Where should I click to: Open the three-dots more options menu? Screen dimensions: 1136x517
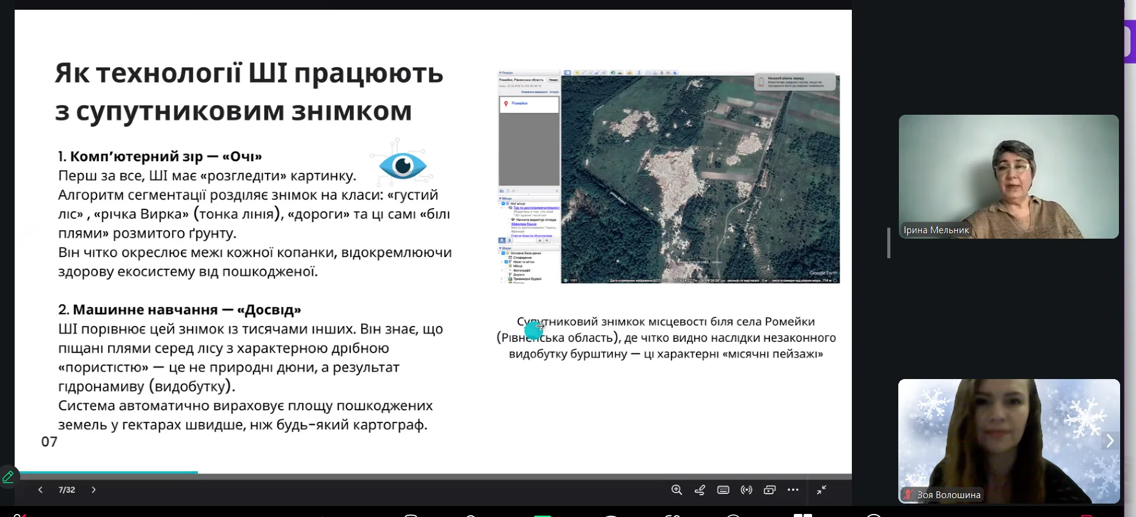coord(793,490)
